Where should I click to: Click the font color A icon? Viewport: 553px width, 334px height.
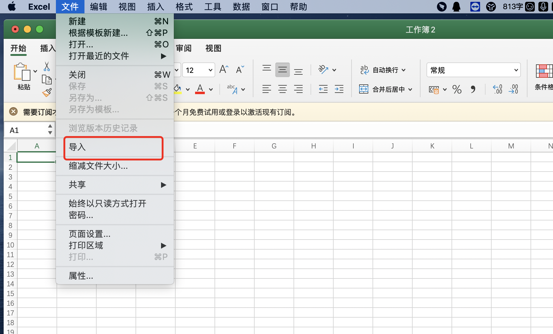point(200,89)
